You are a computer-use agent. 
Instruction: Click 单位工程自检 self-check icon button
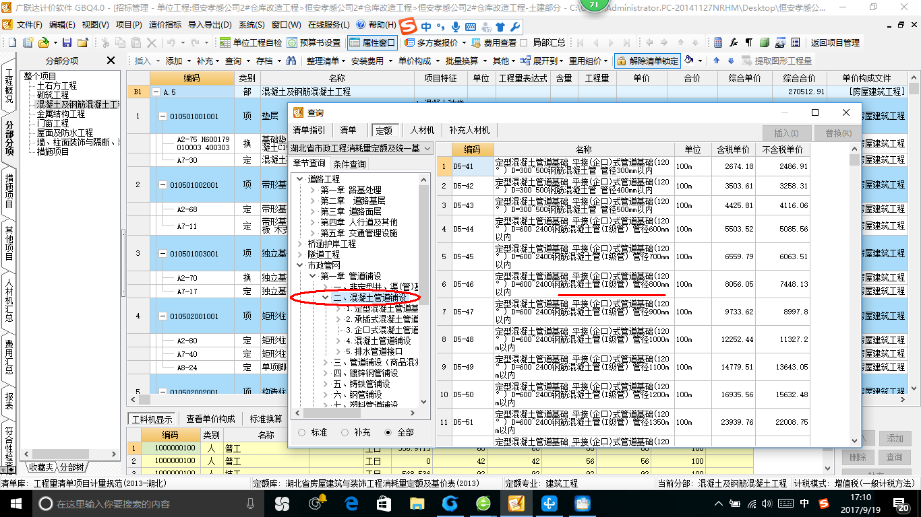pos(251,42)
